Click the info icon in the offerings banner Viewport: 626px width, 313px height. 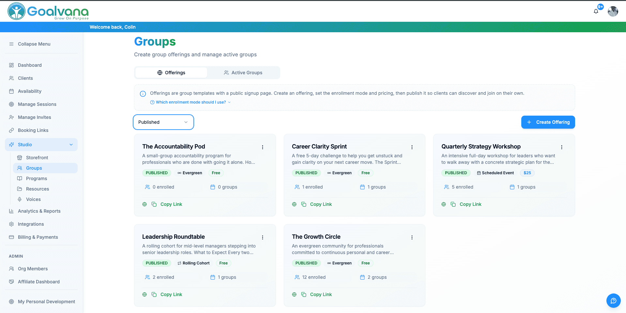click(143, 94)
